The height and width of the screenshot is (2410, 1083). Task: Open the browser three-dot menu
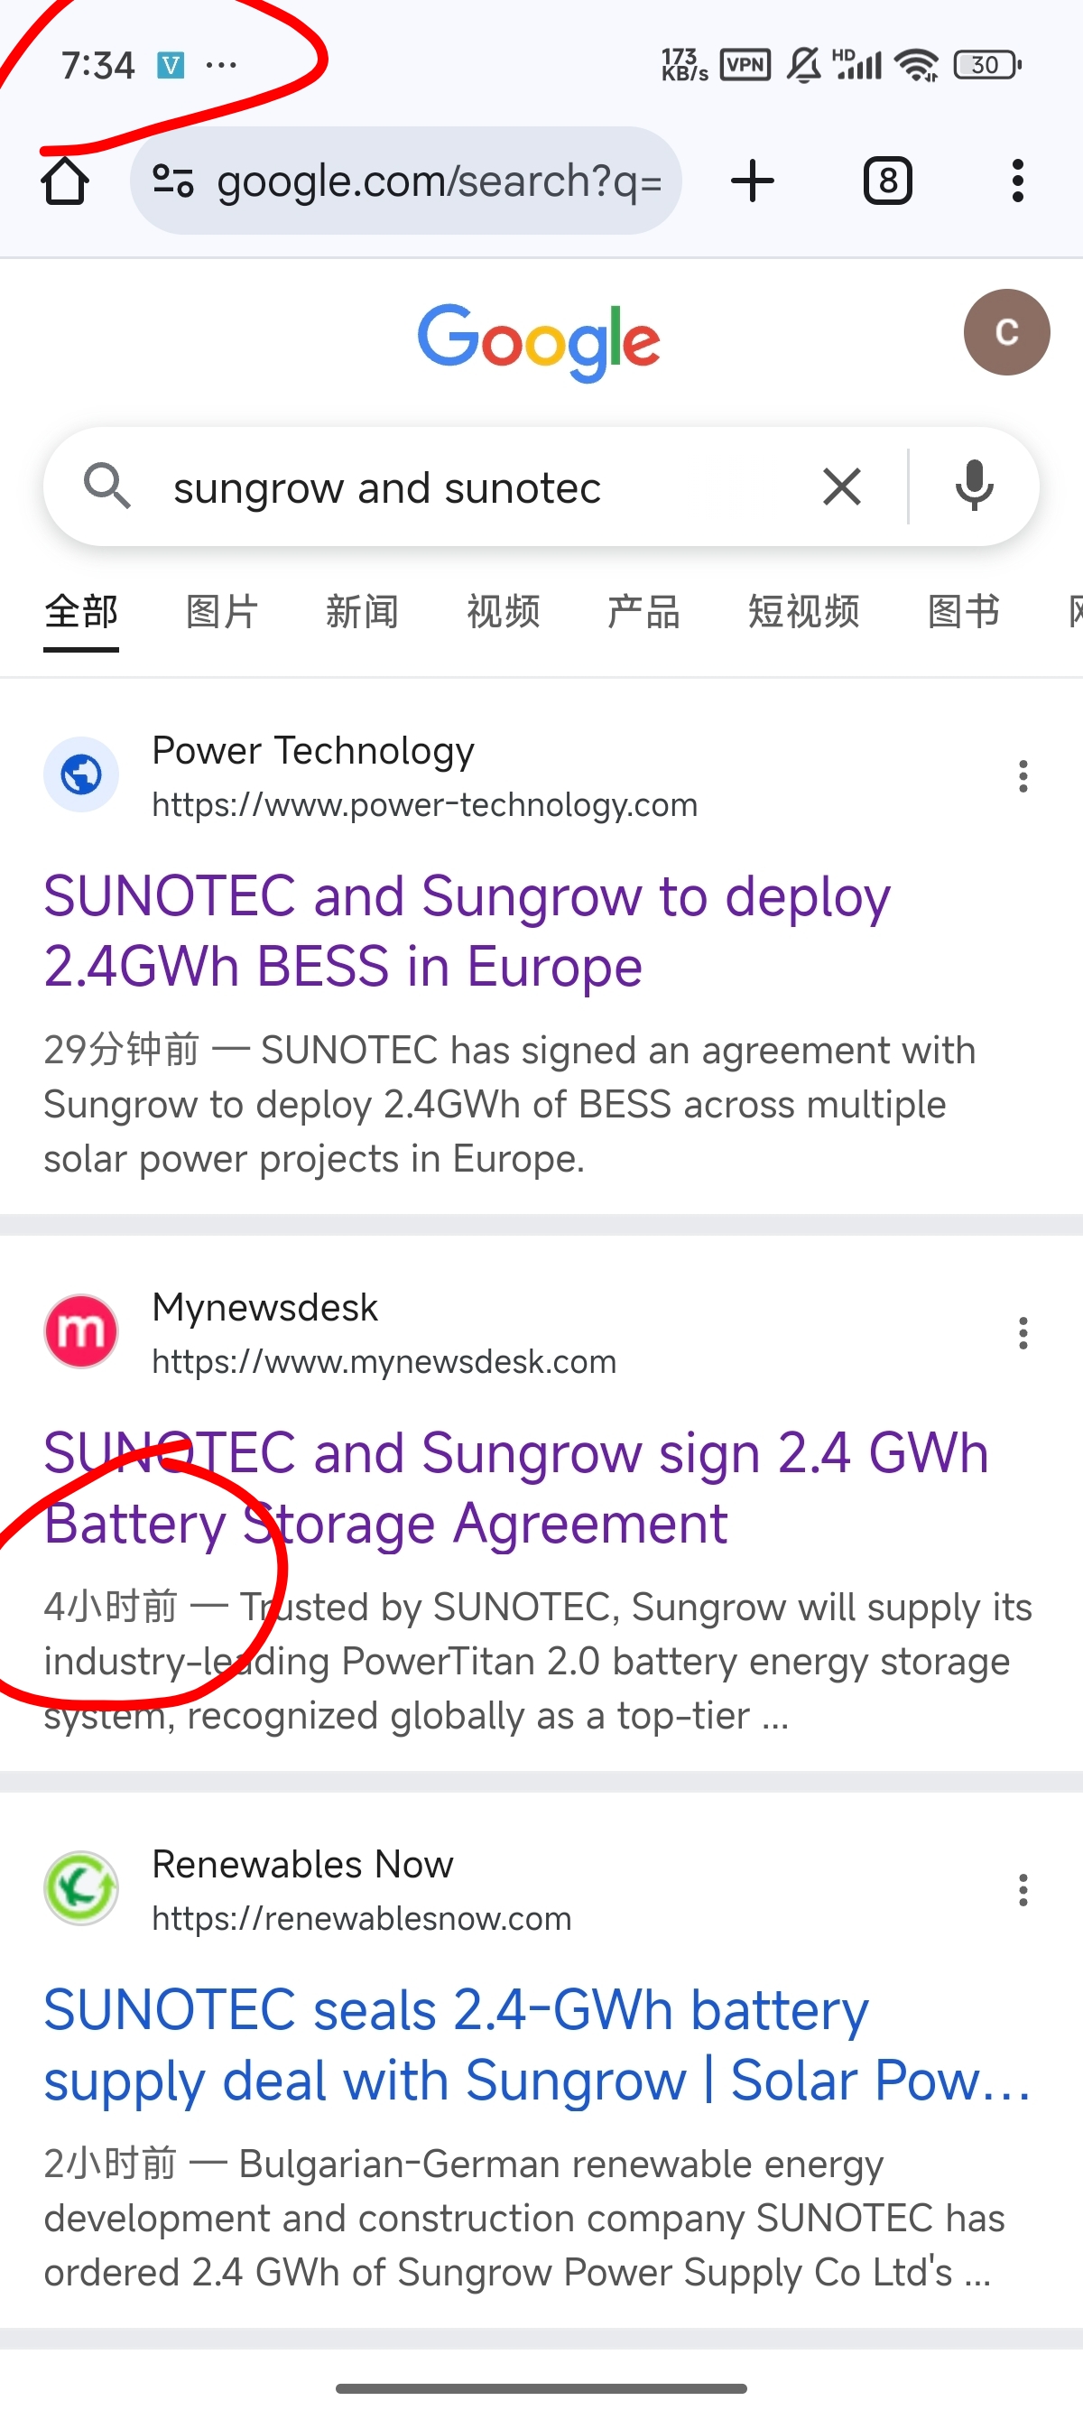(x=1017, y=181)
